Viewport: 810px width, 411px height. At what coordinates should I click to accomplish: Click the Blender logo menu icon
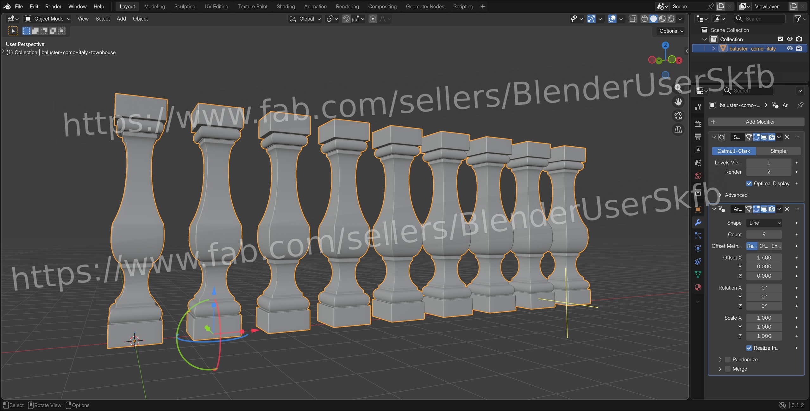(7, 6)
